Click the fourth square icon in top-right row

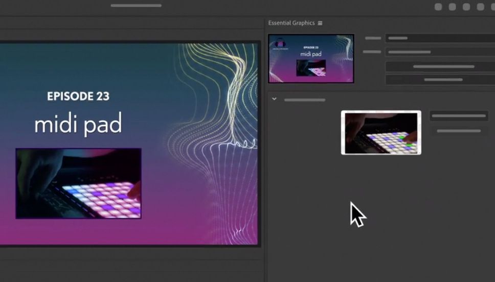[x=480, y=7]
